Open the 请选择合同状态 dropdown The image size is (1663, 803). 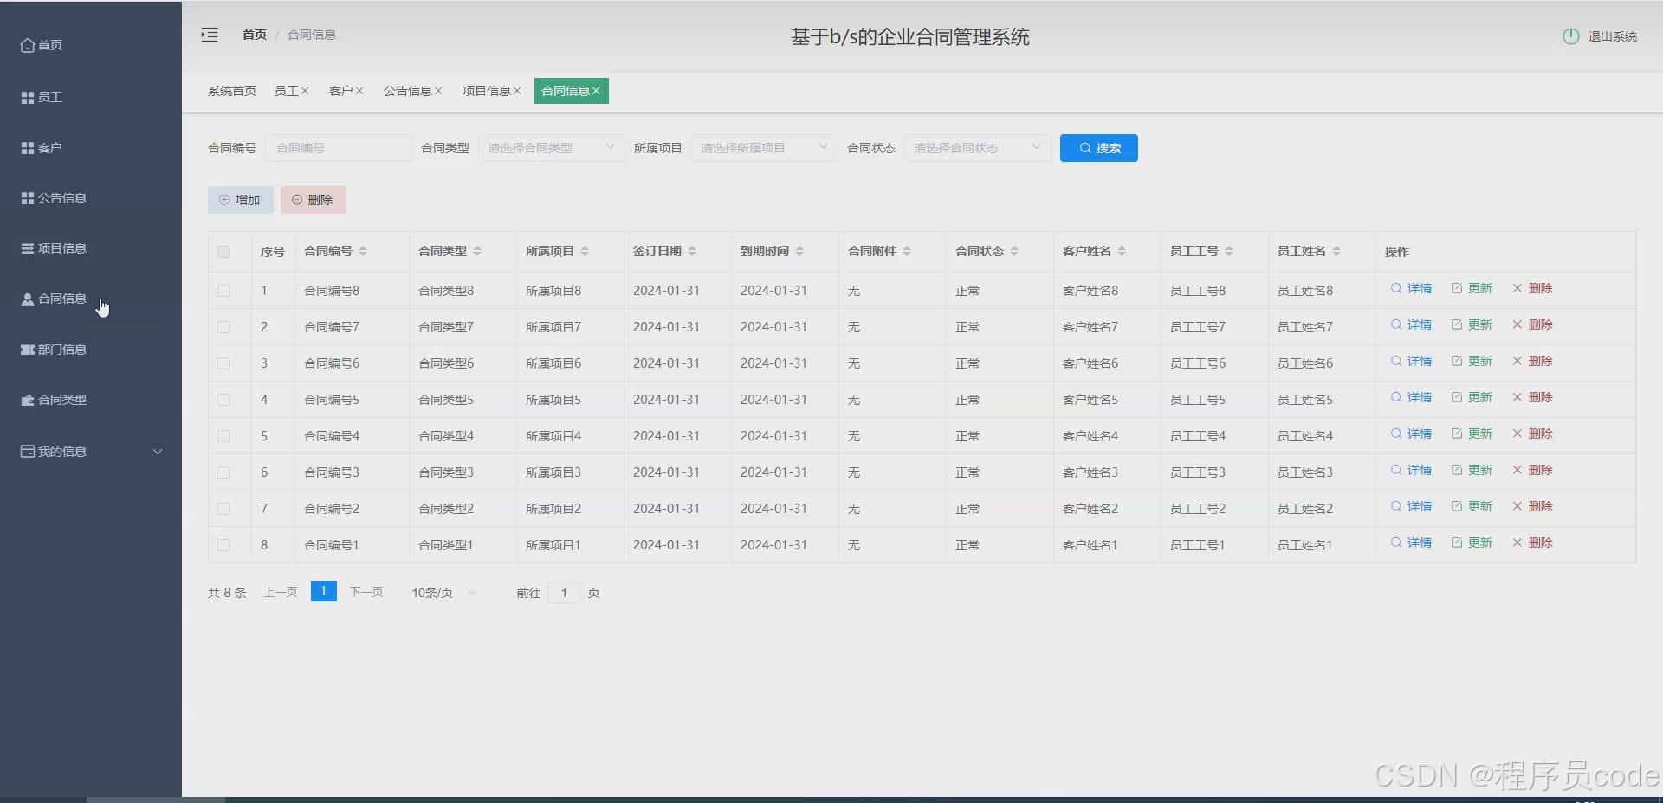(x=977, y=148)
